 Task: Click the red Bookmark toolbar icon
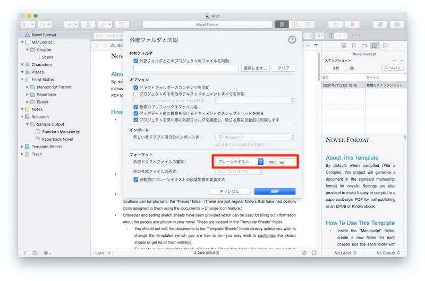click(352, 24)
